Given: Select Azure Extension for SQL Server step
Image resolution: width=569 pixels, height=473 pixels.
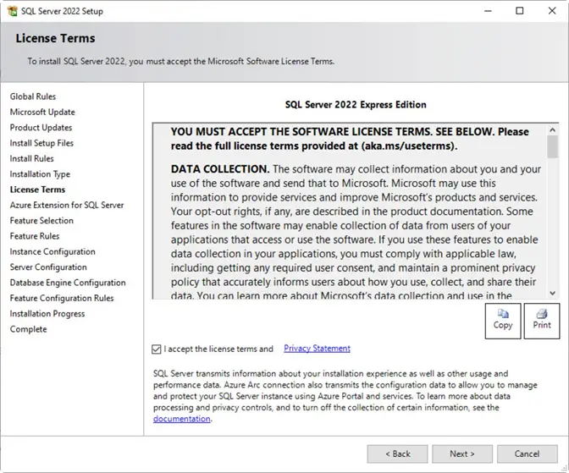Looking at the screenshot, I should click(67, 205).
